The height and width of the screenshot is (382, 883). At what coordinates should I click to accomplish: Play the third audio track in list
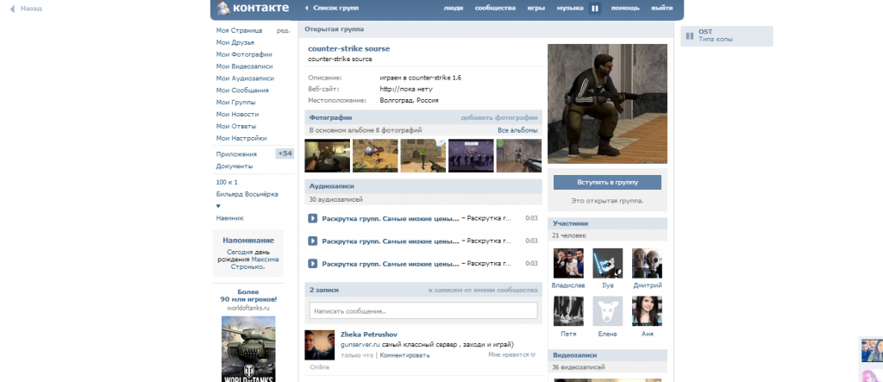[313, 263]
